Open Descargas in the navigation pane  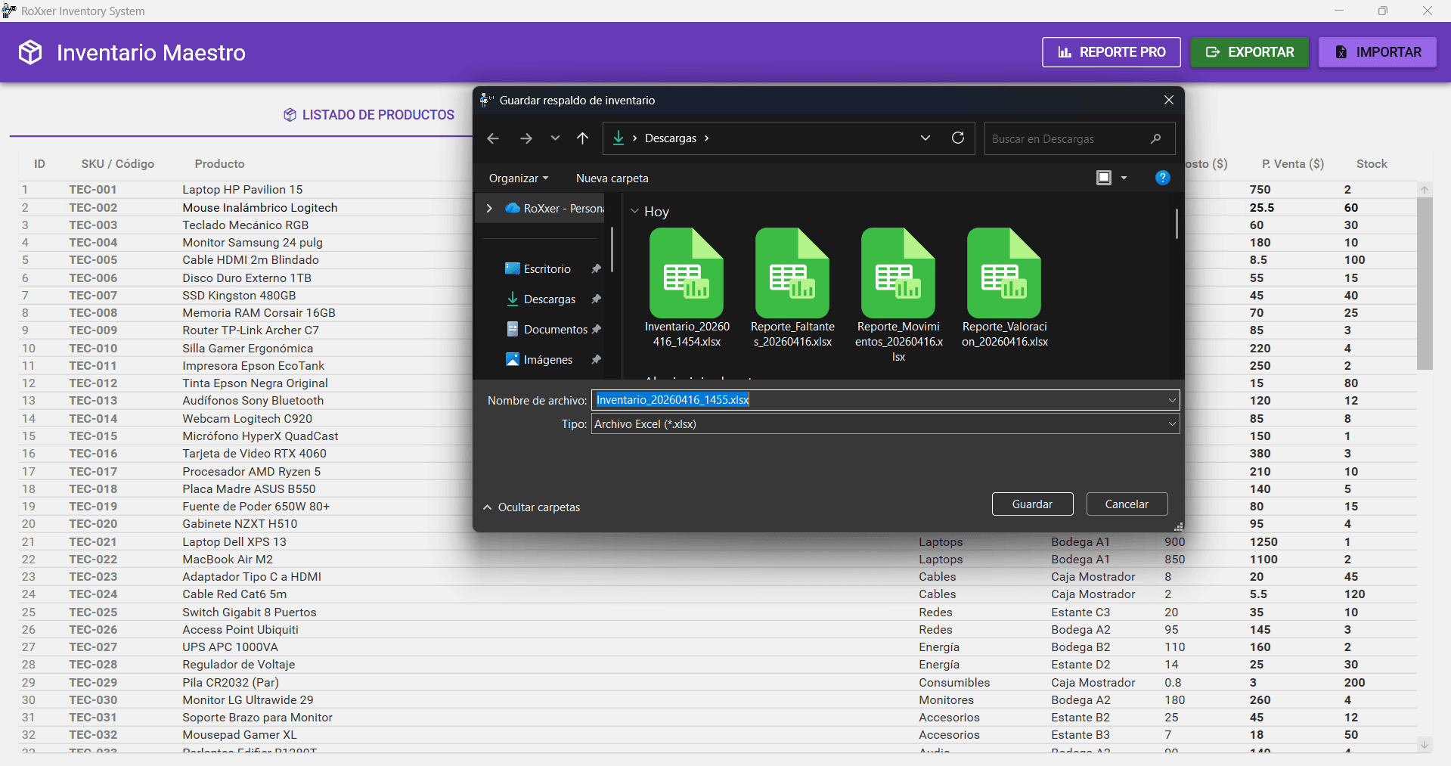[541, 299]
